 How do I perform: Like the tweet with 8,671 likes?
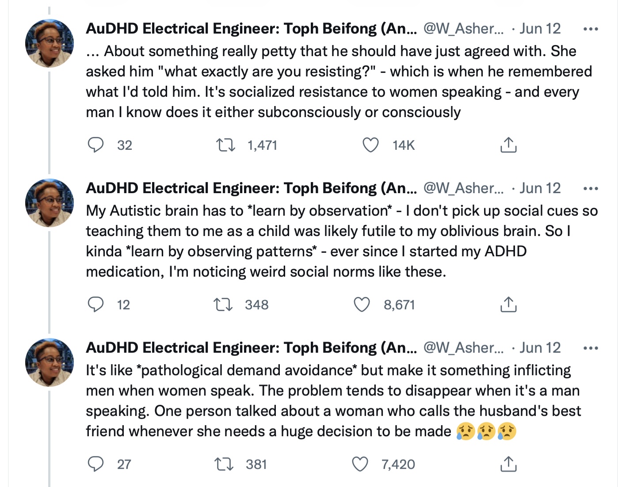pos(362,304)
